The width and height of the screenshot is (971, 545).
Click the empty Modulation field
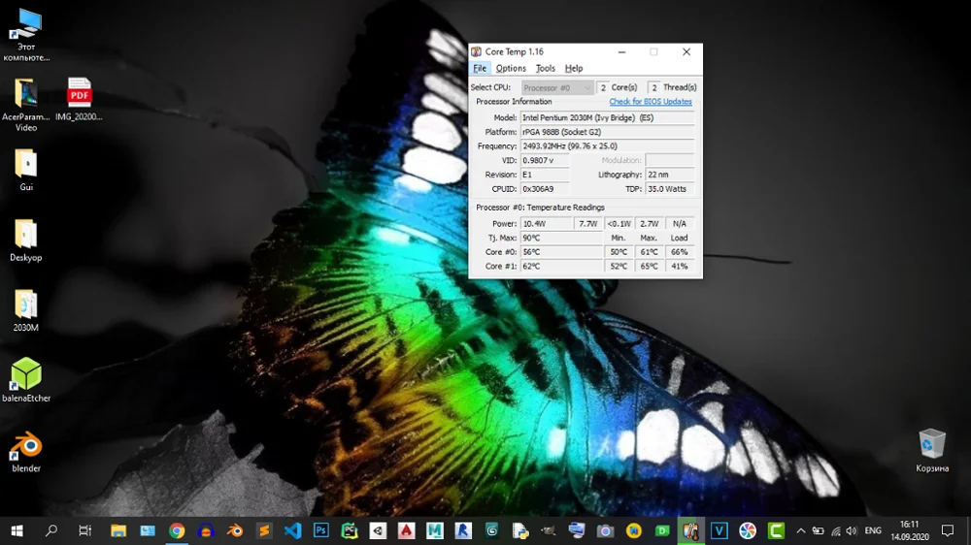coord(670,160)
